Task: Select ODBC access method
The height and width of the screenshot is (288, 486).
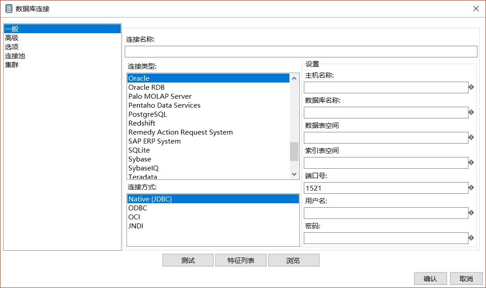Action: tap(213, 208)
